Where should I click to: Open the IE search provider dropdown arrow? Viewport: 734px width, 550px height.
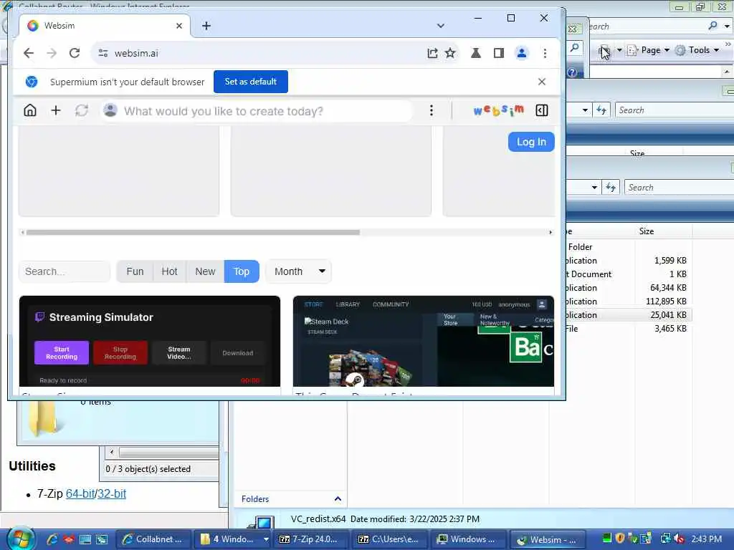coord(727,26)
